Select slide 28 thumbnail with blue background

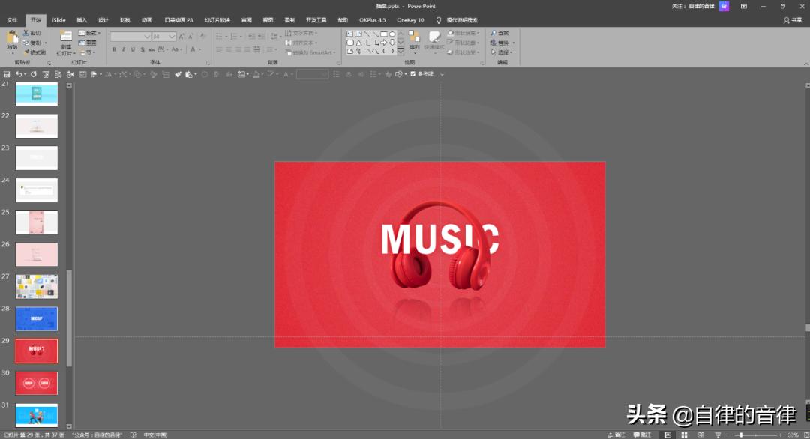(37, 318)
